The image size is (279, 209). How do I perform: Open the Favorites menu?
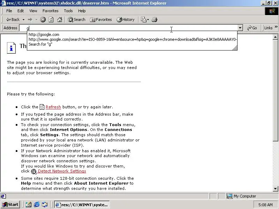click(x=50, y=11)
